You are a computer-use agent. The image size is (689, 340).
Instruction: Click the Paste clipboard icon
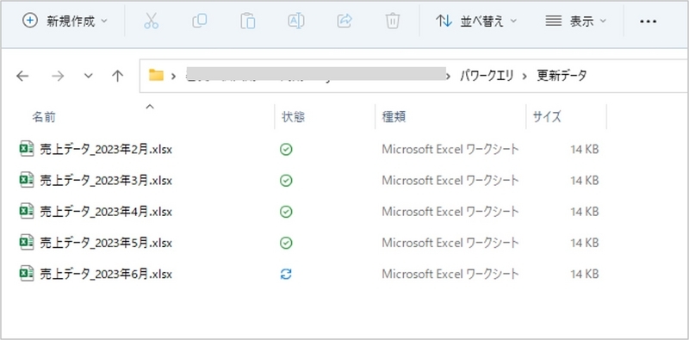(248, 21)
